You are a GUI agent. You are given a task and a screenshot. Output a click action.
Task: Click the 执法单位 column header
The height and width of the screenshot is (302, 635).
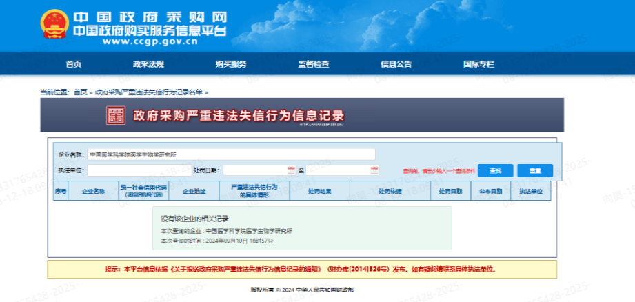[531, 191]
